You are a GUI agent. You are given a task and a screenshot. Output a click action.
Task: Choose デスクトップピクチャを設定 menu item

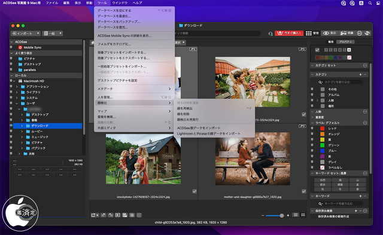(x=134, y=80)
